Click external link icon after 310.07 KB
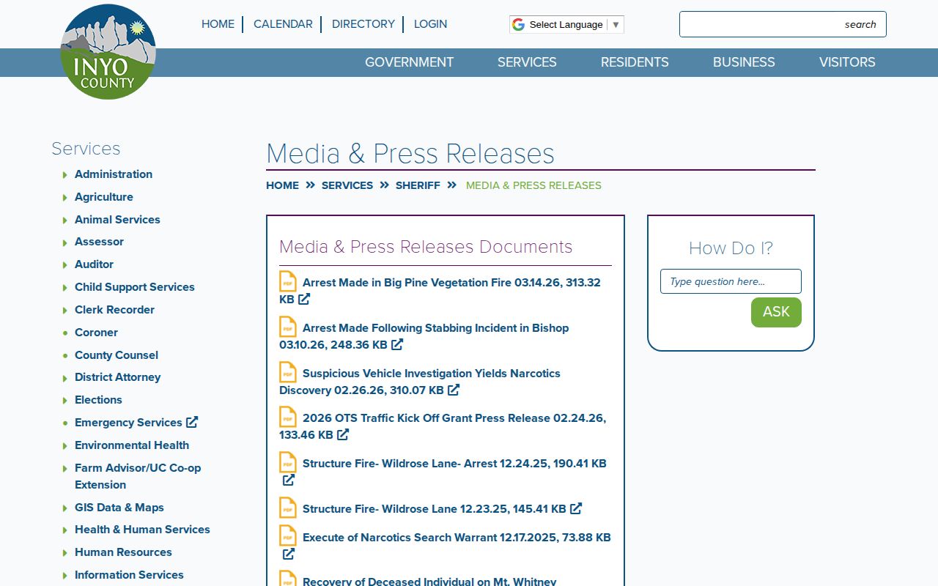Screen dimensions: 938x586 click(454, 390)
